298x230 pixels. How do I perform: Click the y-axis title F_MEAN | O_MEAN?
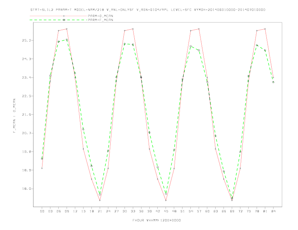click(x=14, y=116)
